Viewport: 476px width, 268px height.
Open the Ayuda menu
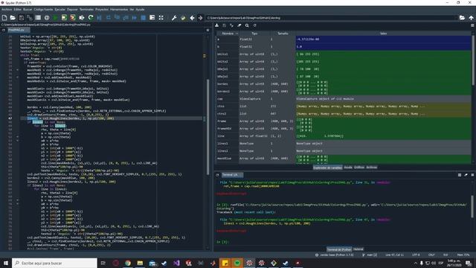[140, 10]
